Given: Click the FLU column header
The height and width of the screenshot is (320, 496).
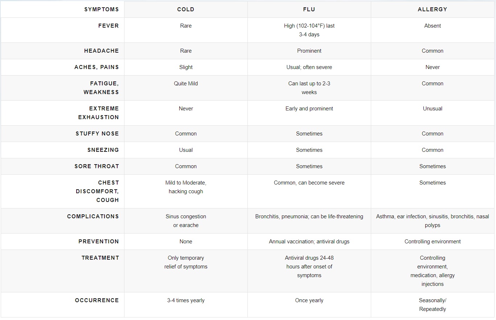Looking at the screenshot, I should click(309, 9).
